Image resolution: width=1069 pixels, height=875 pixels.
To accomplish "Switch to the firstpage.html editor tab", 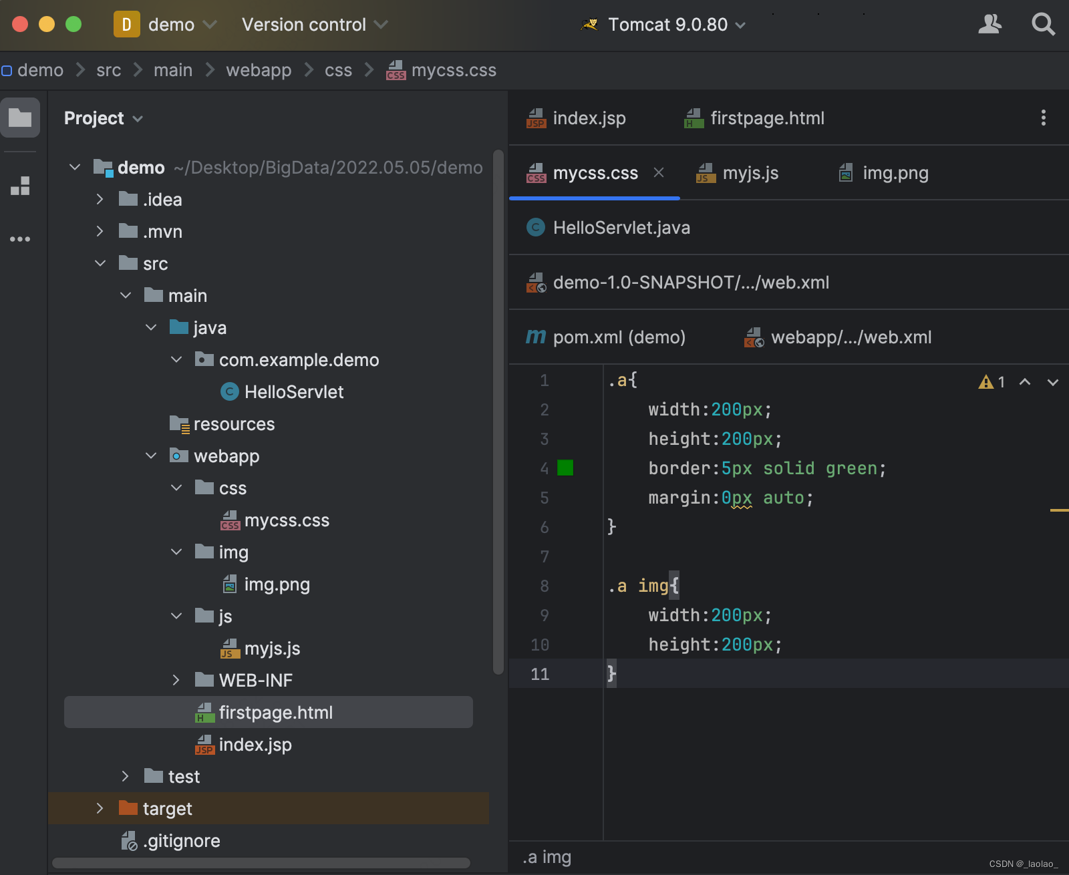I will point(755,118).
